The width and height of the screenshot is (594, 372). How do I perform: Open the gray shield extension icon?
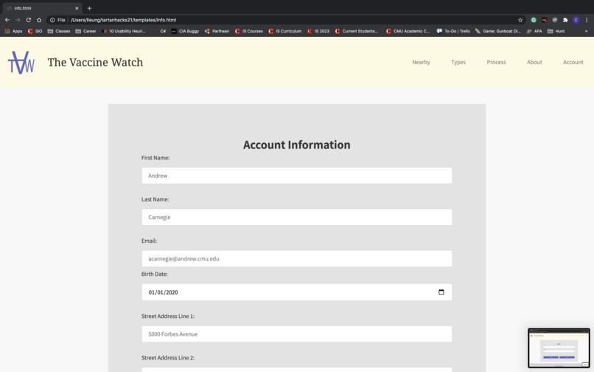coord(555,20)
